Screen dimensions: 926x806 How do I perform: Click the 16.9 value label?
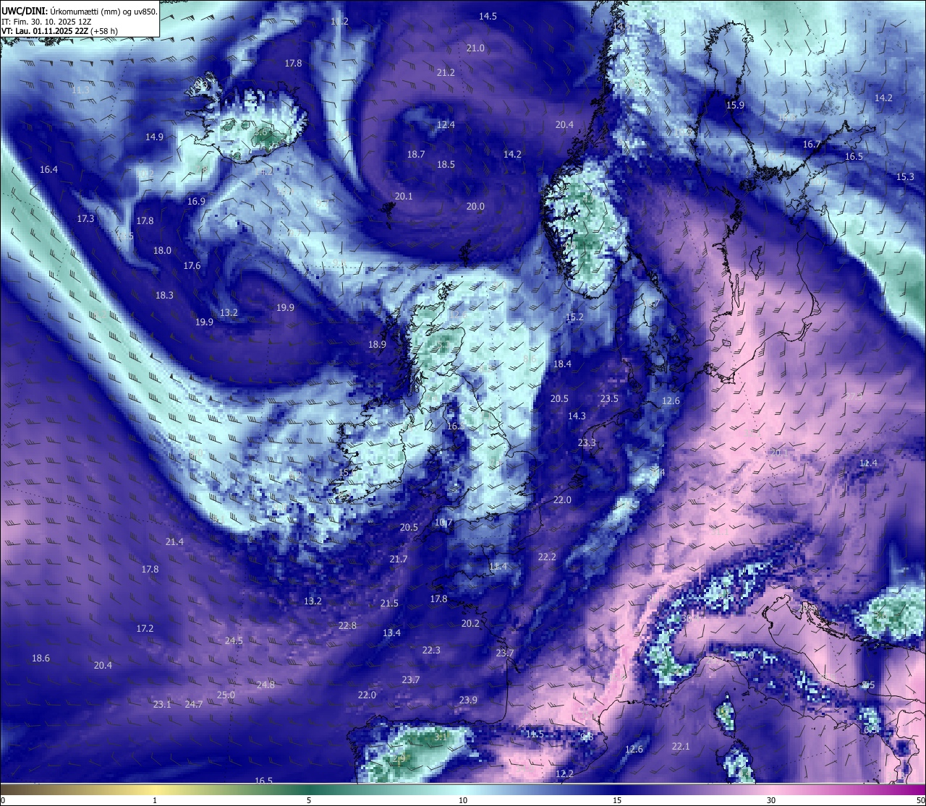196,202
